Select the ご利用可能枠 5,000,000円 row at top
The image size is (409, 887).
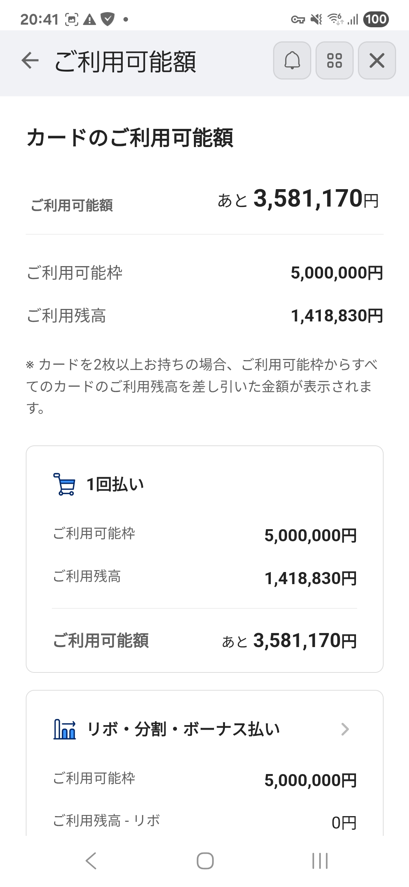(x=204, y=273)
